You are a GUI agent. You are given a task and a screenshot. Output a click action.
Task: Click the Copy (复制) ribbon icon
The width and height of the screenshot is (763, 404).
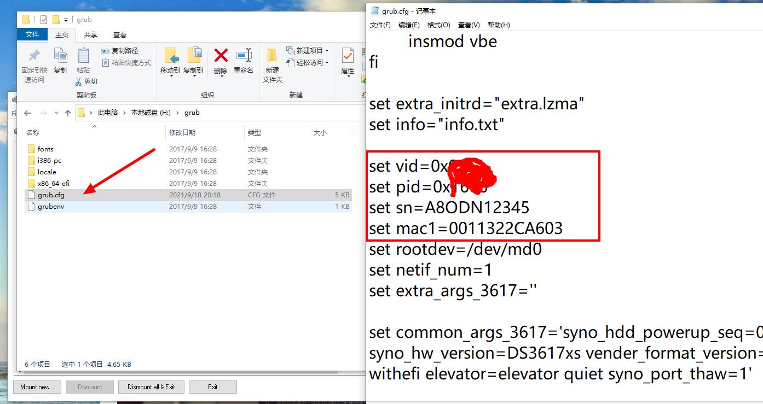[60, 56]
